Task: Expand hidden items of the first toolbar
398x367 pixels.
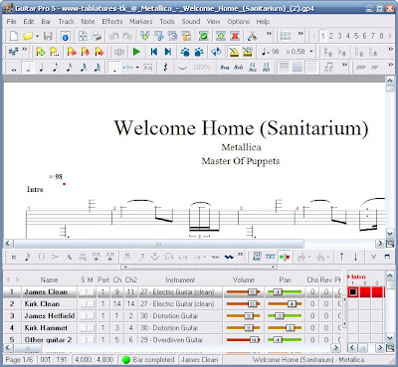Action: (269, 34)
